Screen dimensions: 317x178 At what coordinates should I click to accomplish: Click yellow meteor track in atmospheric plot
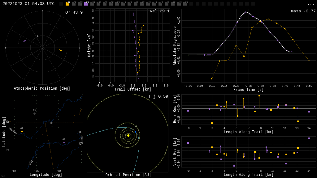[x=60, y=50]
